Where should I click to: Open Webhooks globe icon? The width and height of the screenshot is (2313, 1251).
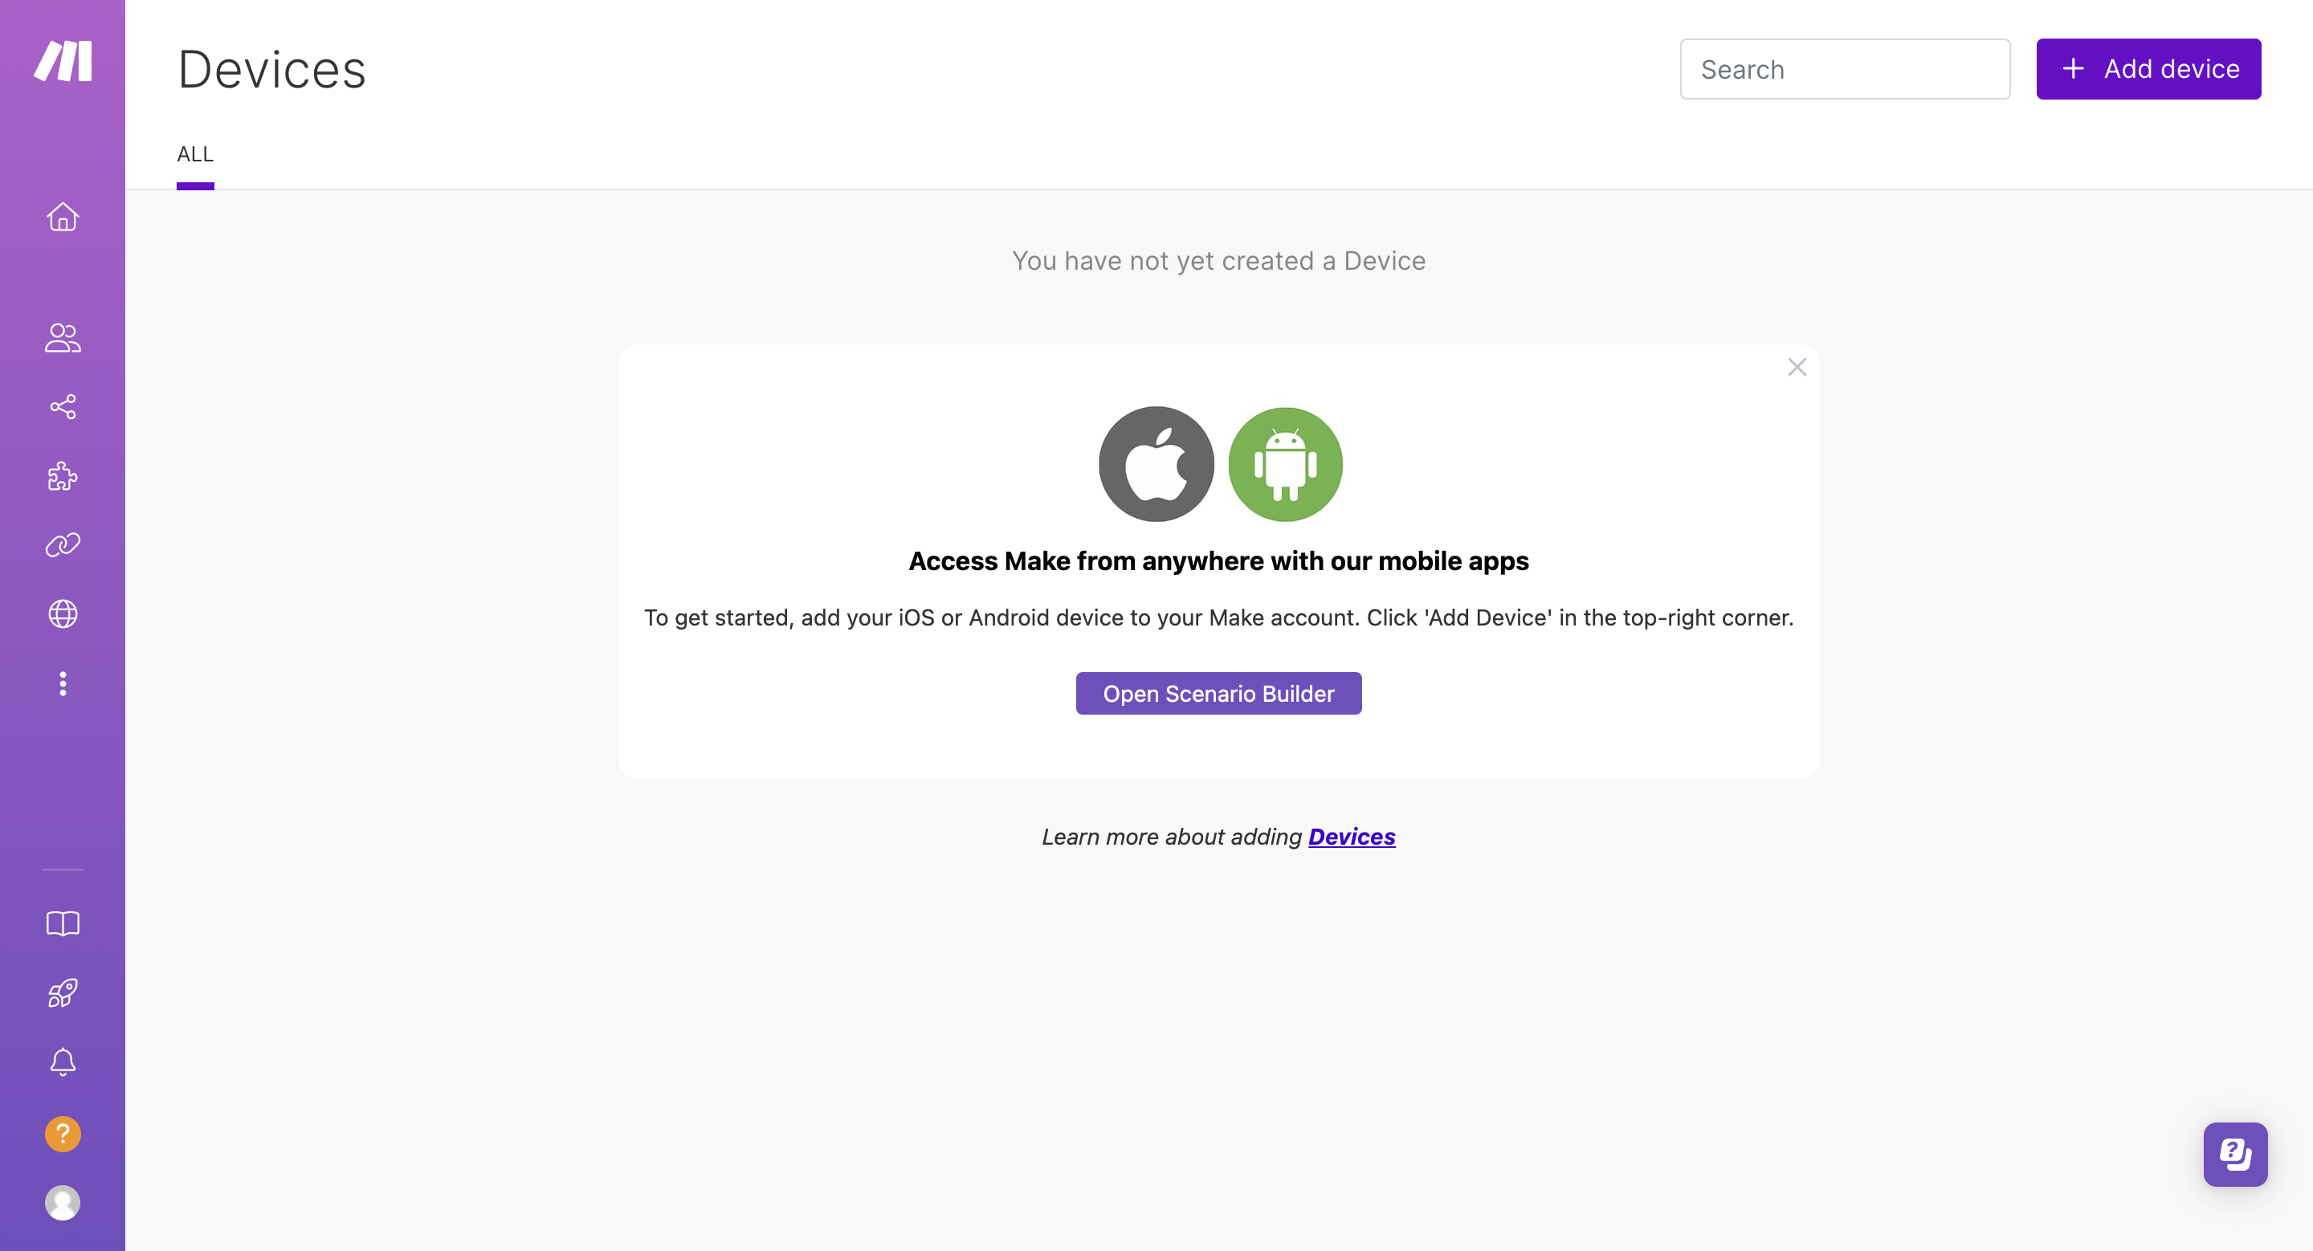pos(63,613)
